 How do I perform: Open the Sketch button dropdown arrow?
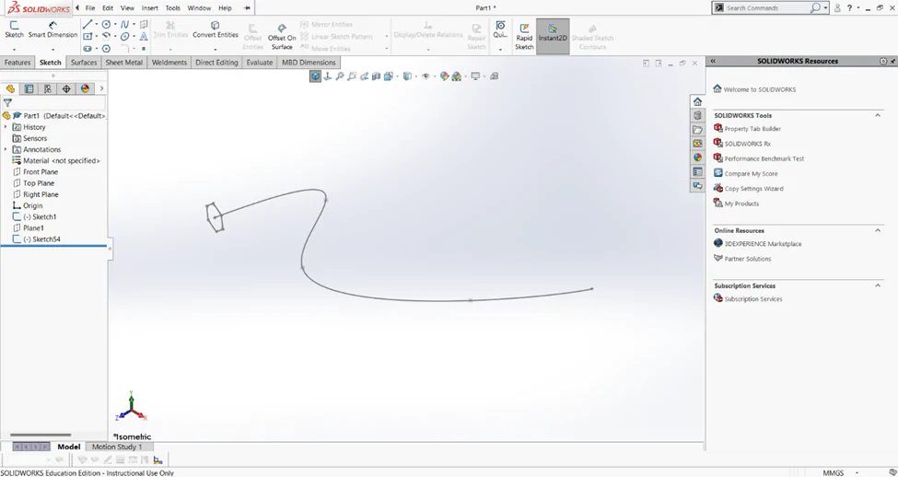(x=15, y=49)
